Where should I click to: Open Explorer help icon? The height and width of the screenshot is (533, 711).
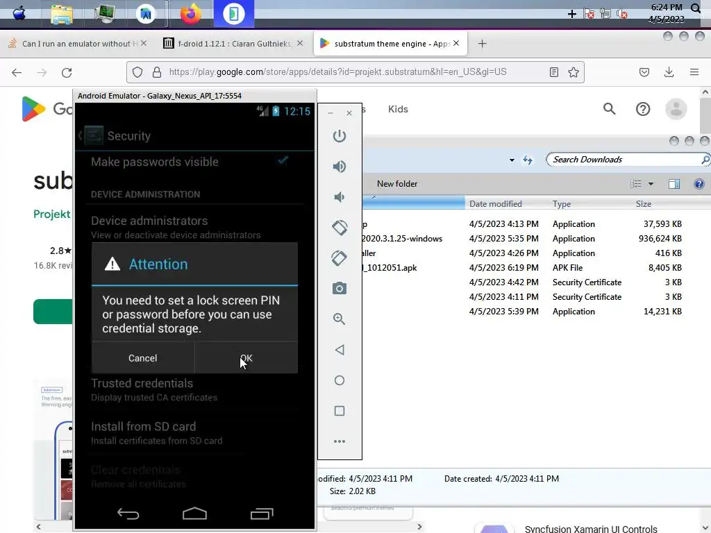[699, 183]
